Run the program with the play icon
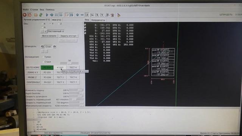The image size is (242, 136). (47, 15)
